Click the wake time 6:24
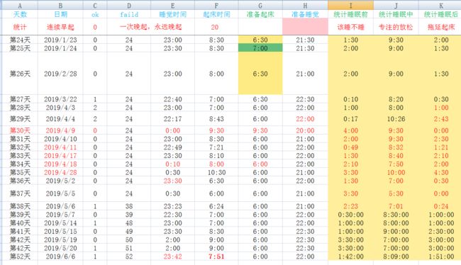Viewport: 461px width, 265px height. click(x=216, y=206)
